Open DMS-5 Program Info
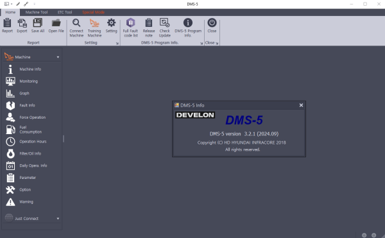385x238 pixels. (188, 28)
